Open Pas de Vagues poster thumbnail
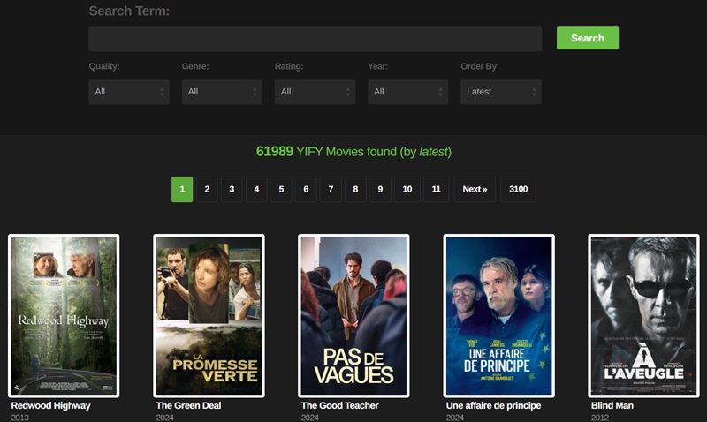 pyautogui.click(x=354, y=316)
